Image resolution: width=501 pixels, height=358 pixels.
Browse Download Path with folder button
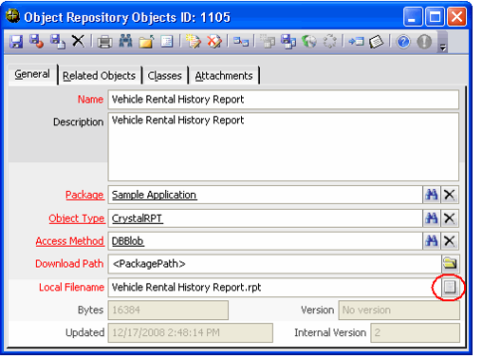click(450, 264)
